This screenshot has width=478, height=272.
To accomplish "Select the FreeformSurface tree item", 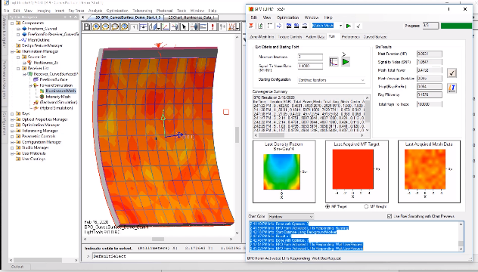I will [x=54, y=79].
